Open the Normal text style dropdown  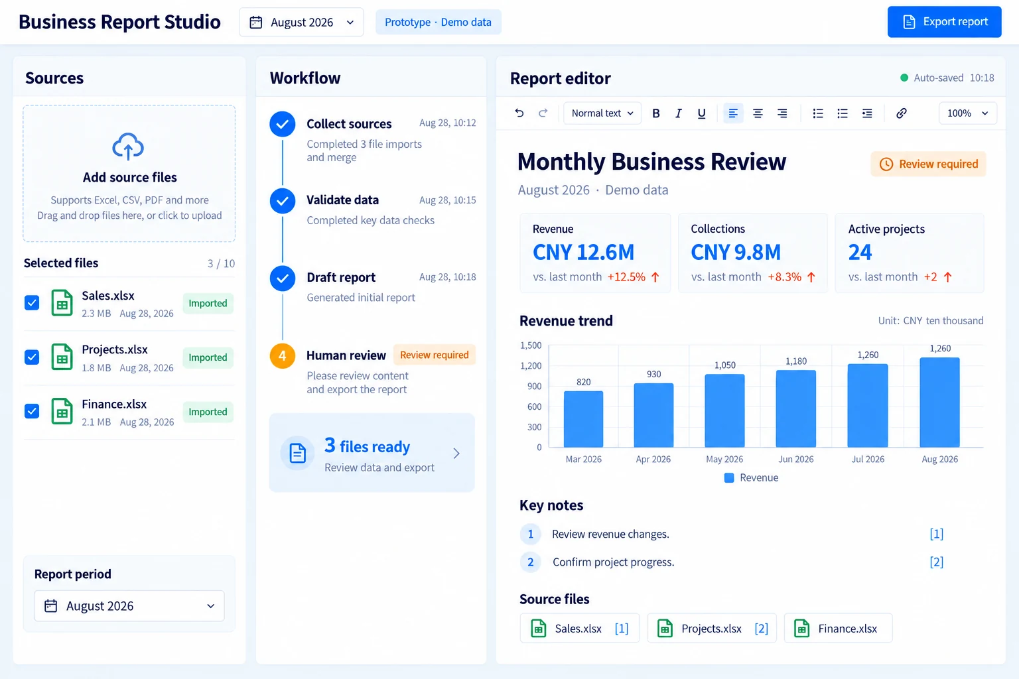pos(602,113)
